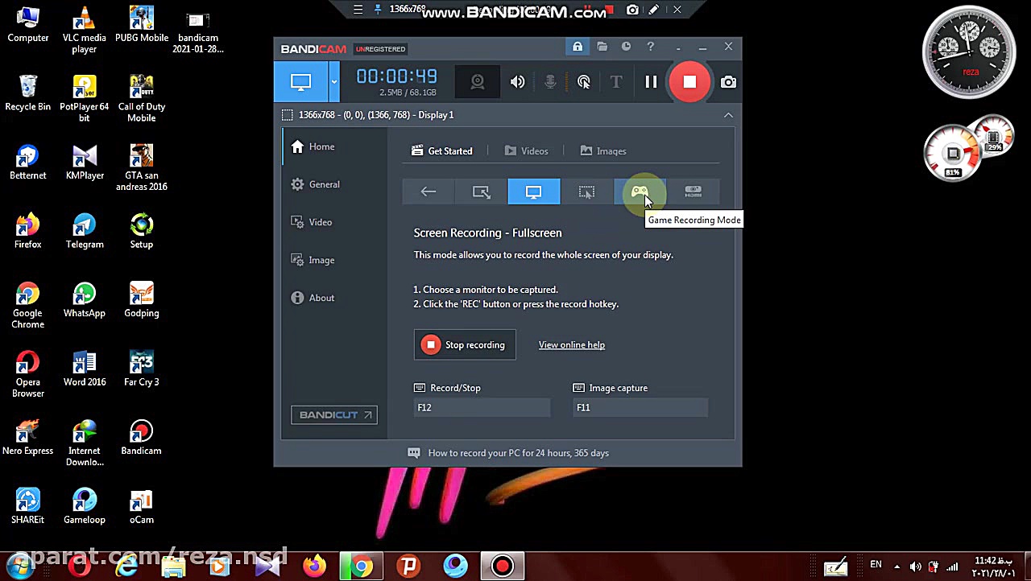The height and width of the screenshot is (581, 1031).
Task: Open Internet Explorer from the taskbar
Action: pyautogui.click(x=126, y=567)
